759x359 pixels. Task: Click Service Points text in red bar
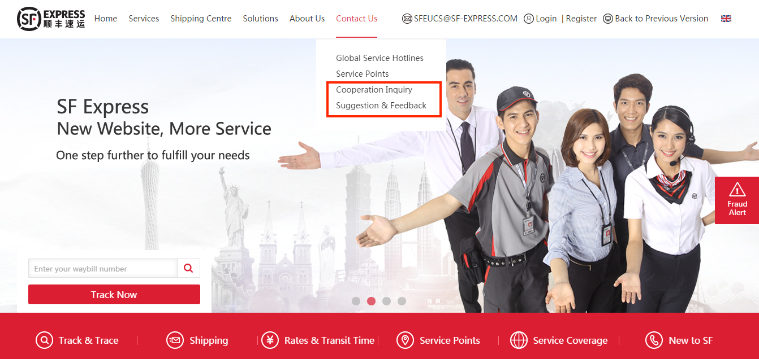click(x=450, y=340)
